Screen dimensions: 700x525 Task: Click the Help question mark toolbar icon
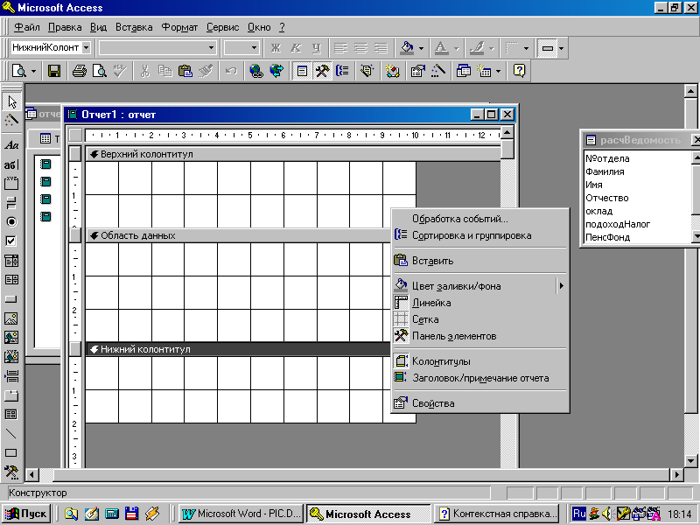519,71
